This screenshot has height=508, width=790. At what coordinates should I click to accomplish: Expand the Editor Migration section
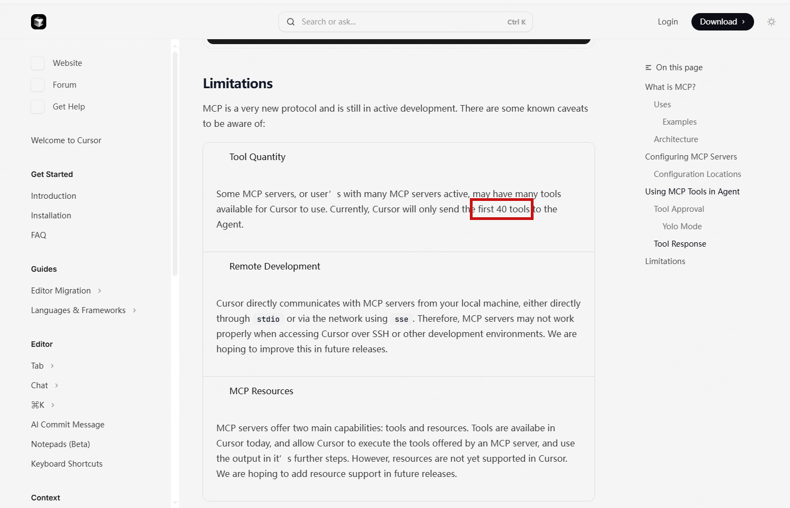click(100, 291)
